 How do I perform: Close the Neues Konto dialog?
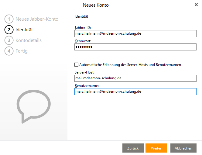coord(196,5)
